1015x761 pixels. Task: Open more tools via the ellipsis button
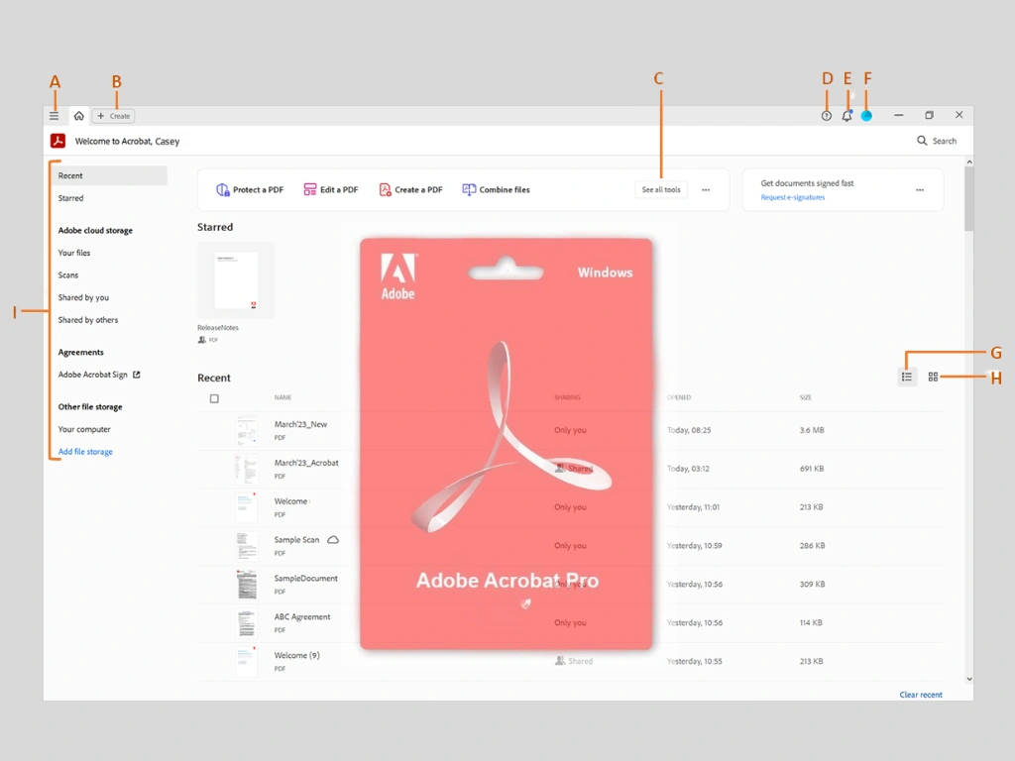706,189
